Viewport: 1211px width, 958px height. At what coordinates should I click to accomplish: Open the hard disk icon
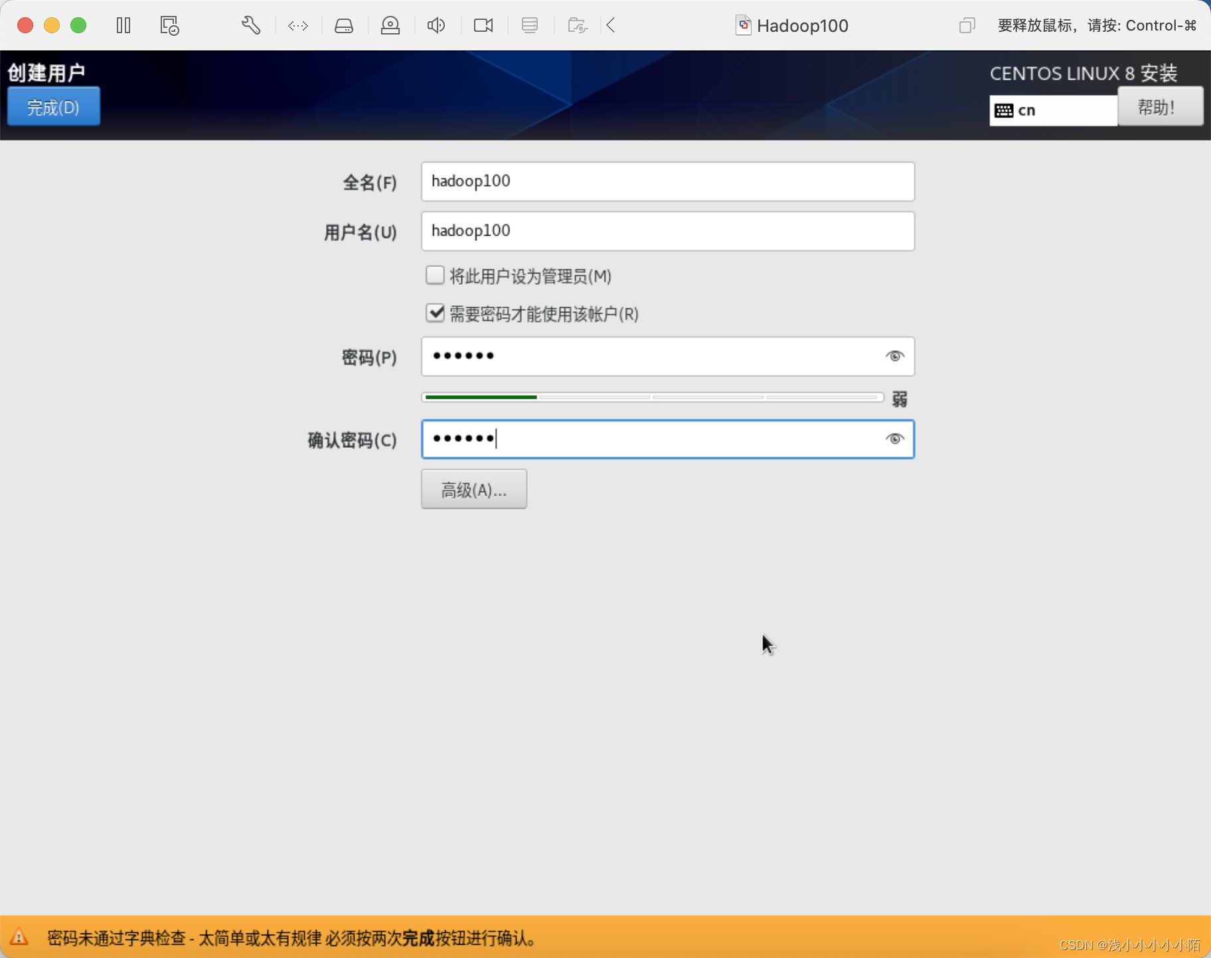tap(344, 26)
